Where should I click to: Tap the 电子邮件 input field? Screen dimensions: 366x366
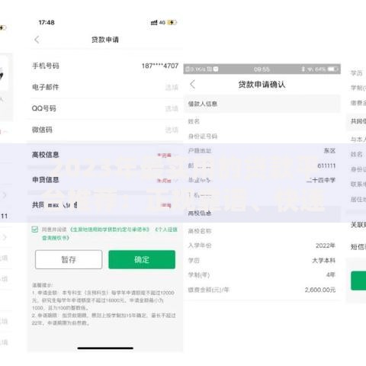(x=104, y=87)
